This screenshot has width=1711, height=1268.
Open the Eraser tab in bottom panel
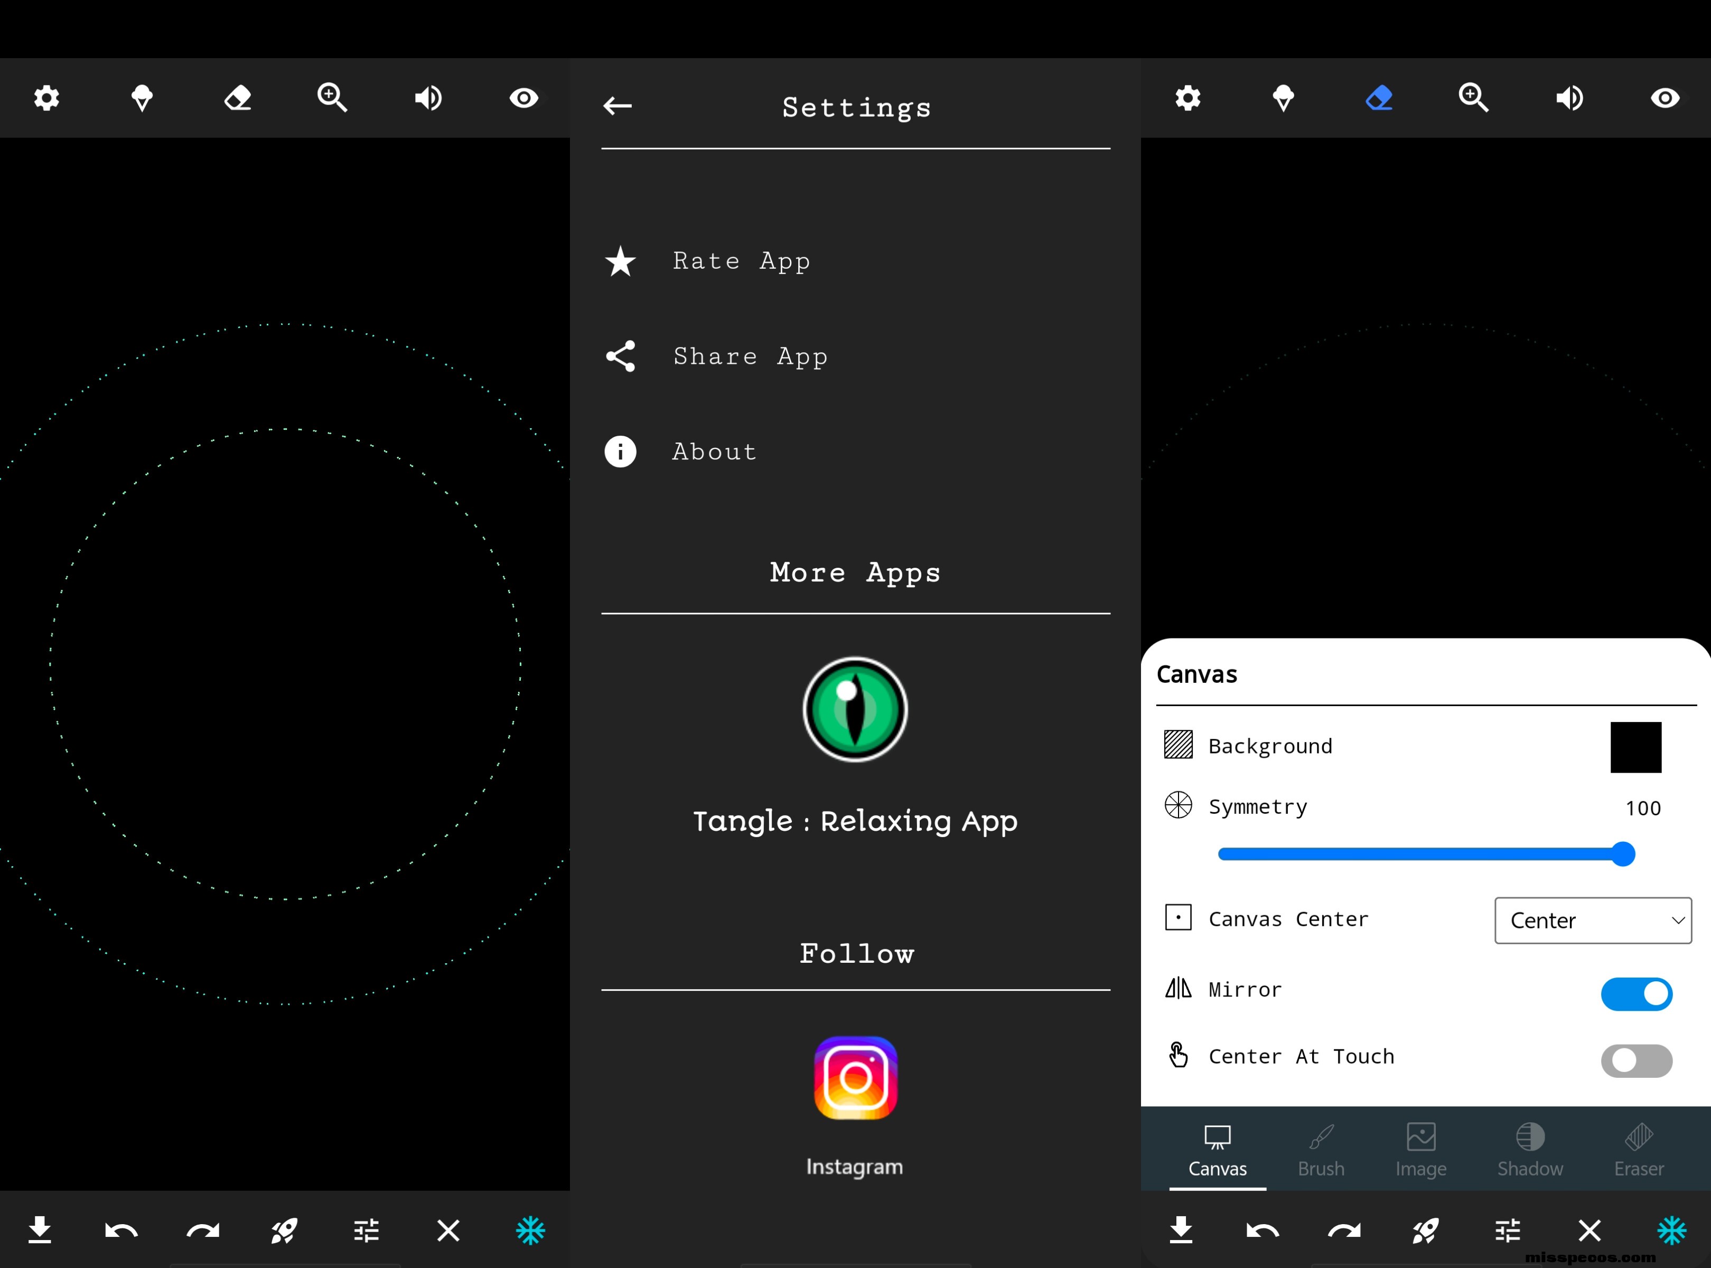(1638, 1150)
